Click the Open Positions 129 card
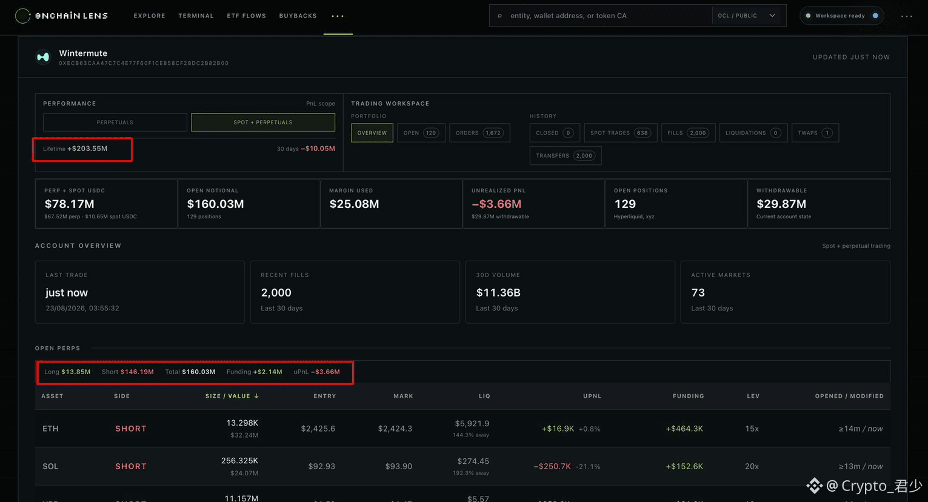 pos(676,204)
